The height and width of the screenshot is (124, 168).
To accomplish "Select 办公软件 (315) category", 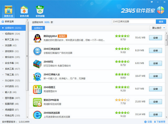I will pyautogui.click(x=13, y=80).
